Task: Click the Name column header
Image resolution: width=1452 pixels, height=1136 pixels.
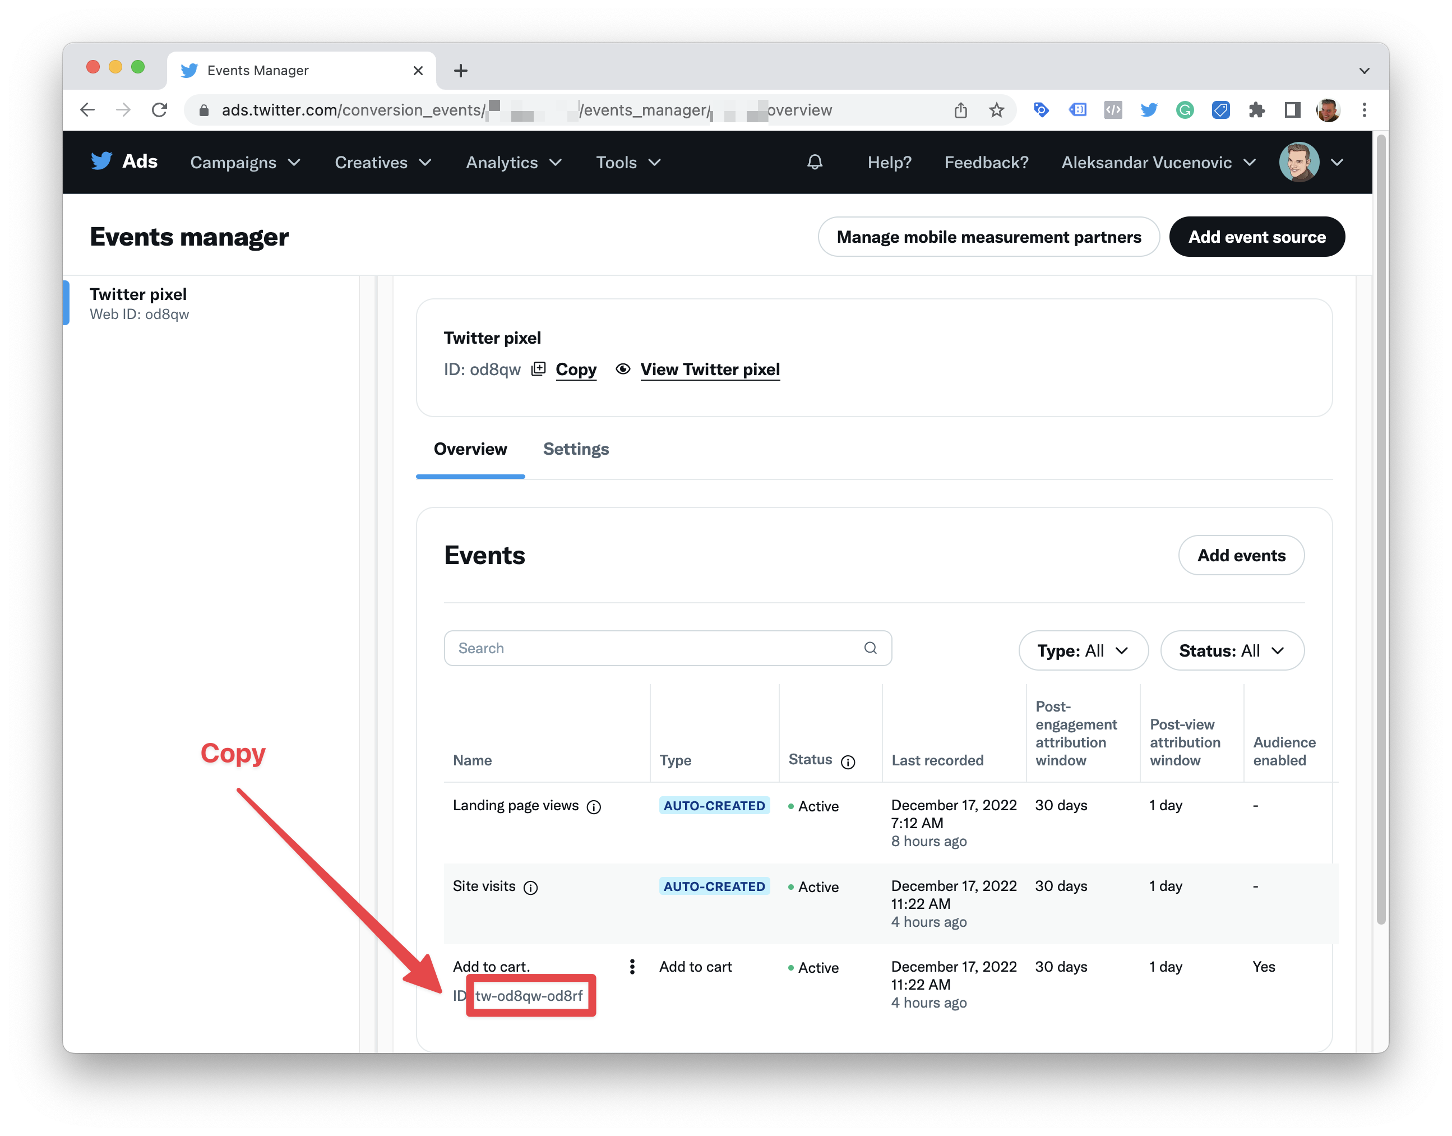Action: click(x=472, y=760)
